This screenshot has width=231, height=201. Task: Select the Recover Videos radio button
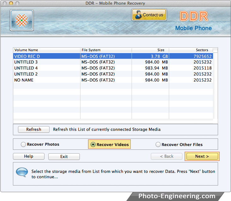pos(93,144)
